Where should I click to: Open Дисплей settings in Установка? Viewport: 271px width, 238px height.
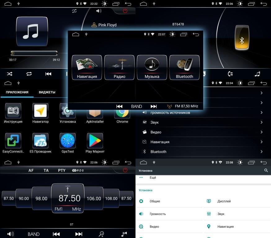pos(224,201)
